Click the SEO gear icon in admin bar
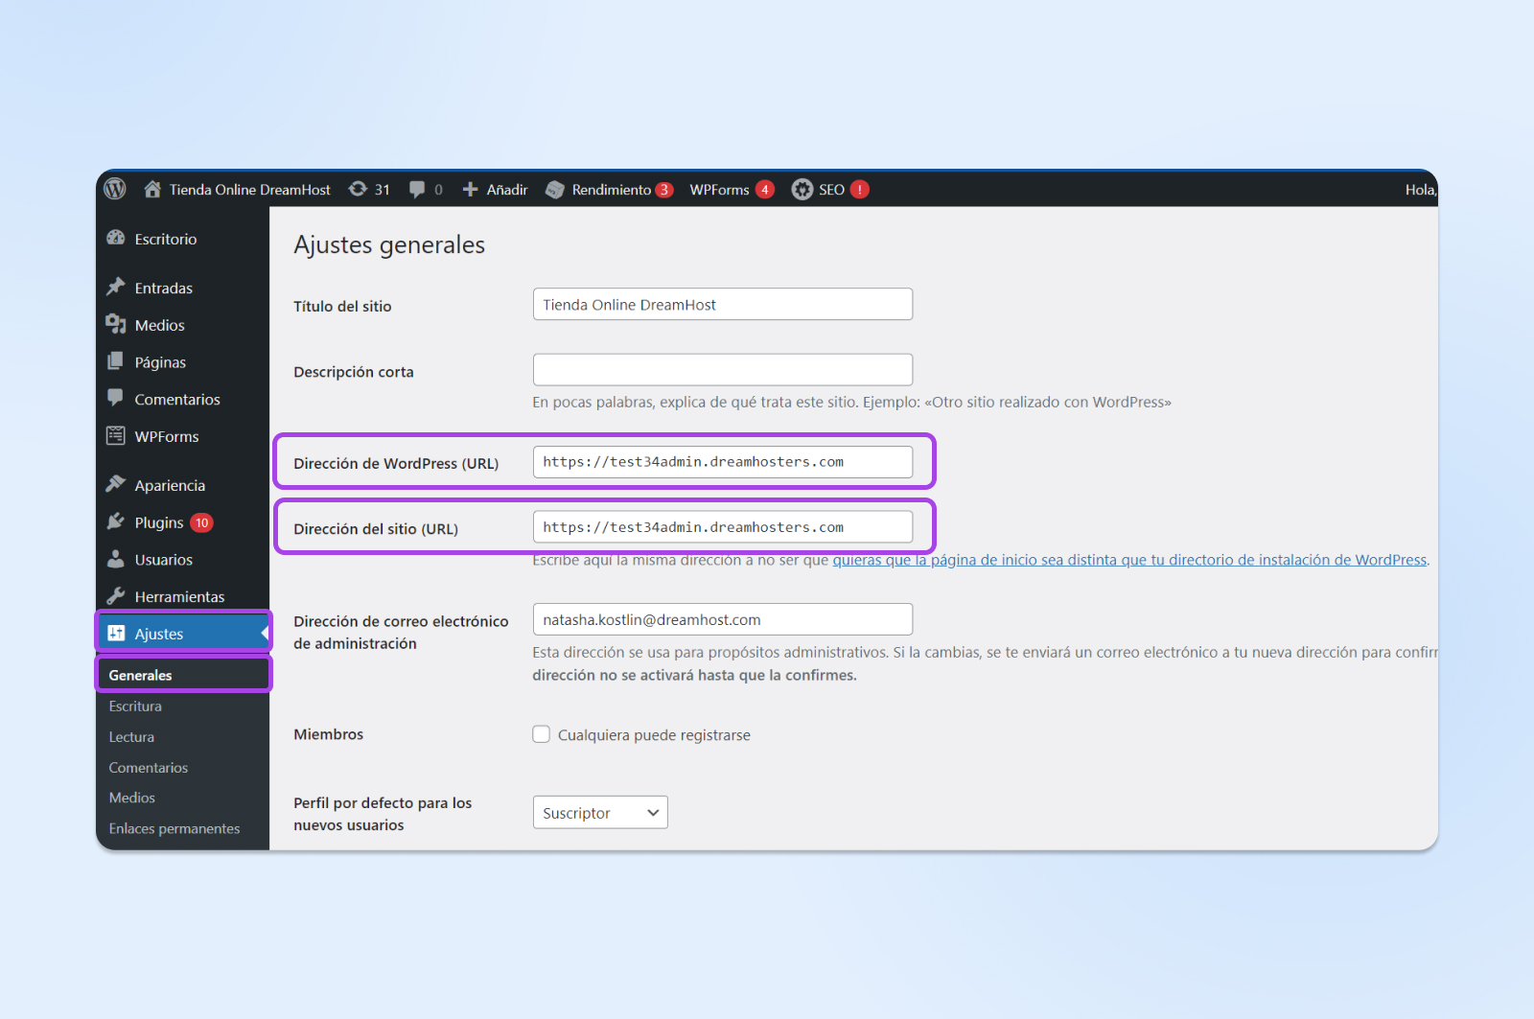This screenshot has height=1019, width=1534. (x=802, y=190)
